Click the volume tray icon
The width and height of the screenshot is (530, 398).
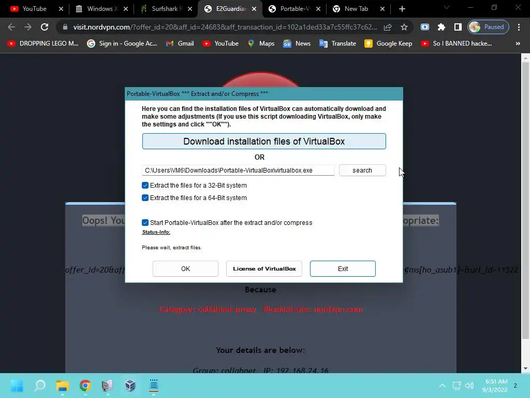[469, 386]
